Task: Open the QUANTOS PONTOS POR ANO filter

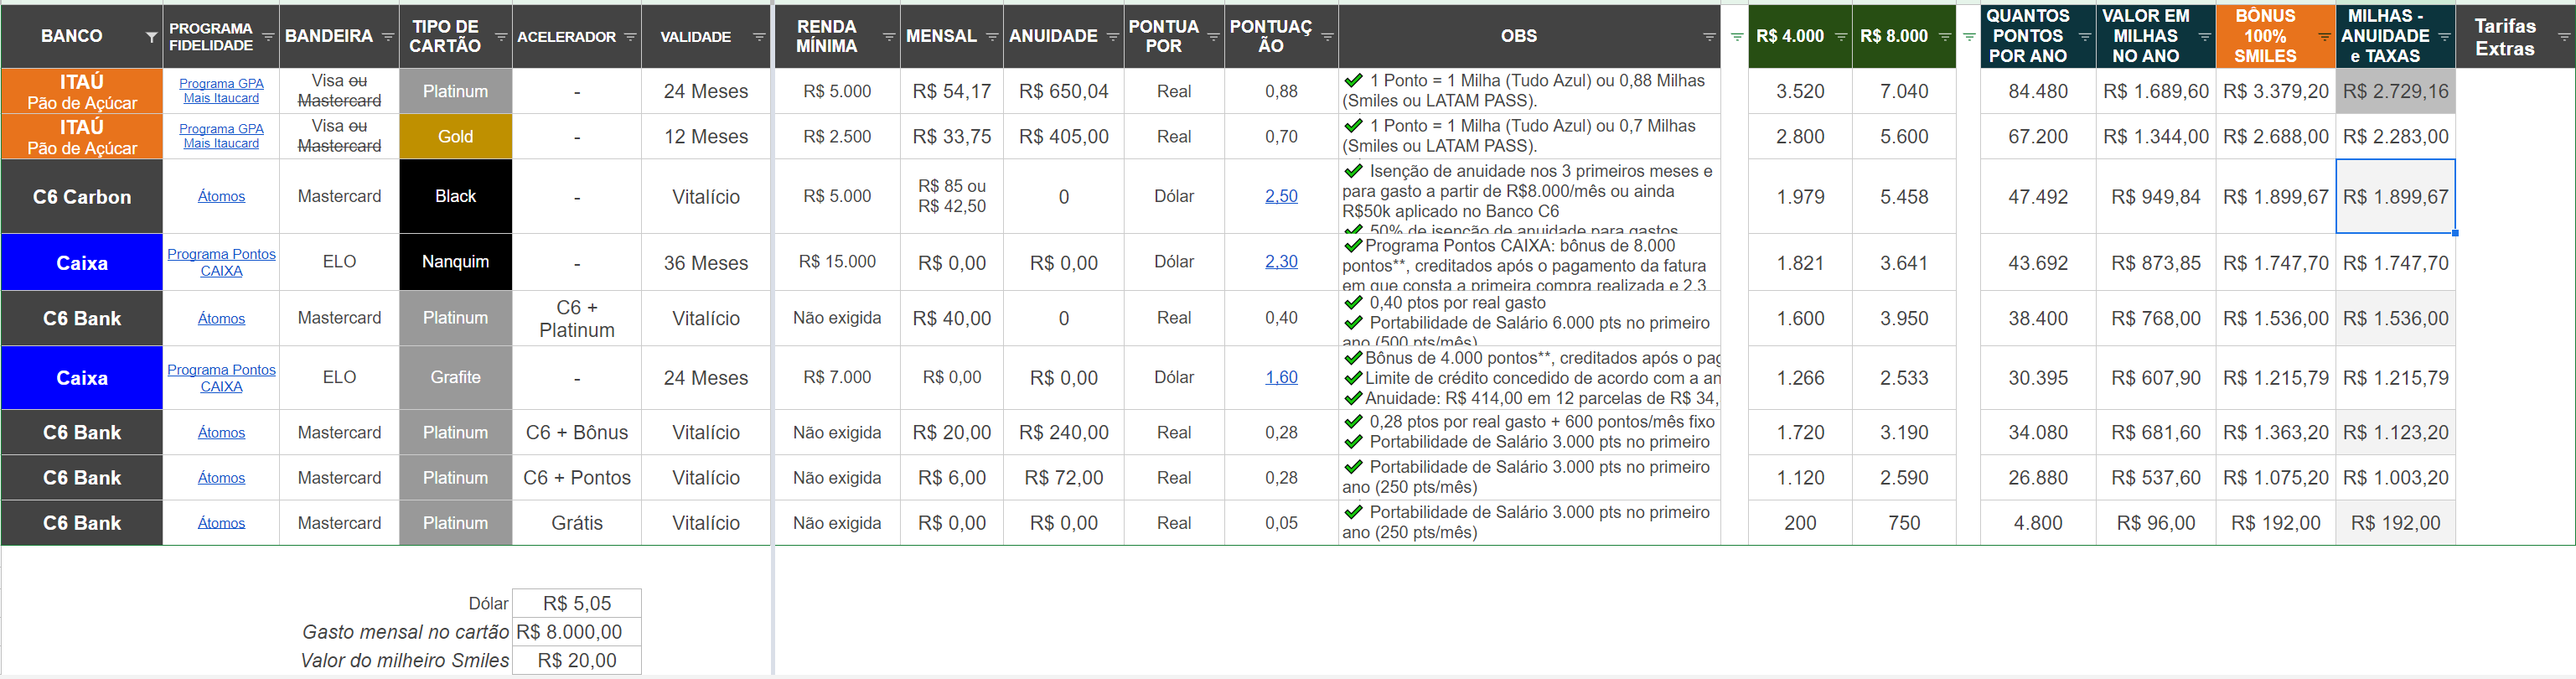Action: tap(2085, 37)
